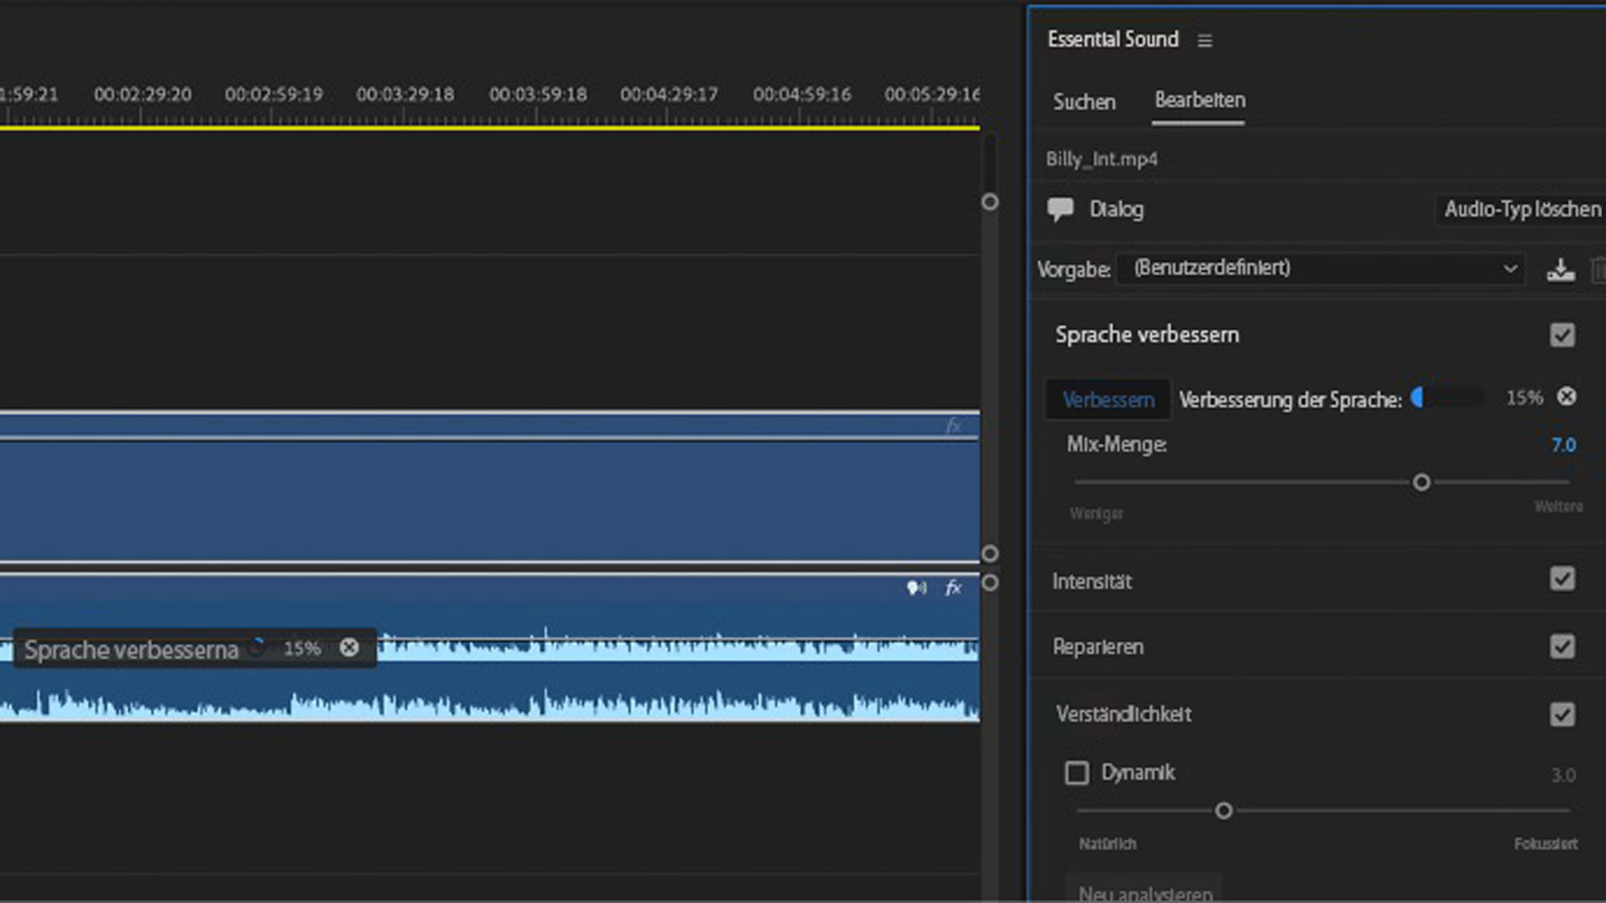
Task: Click the Audio-Typ löschen button
Action: tap(1522, 209)
